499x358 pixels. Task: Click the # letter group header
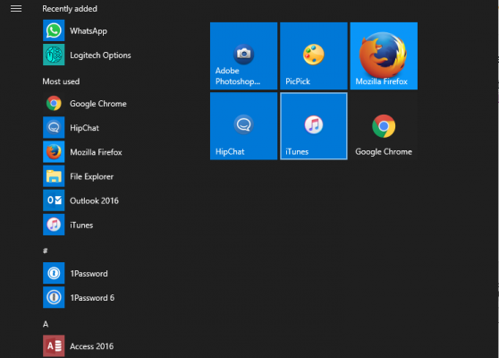tap(46, 251)
